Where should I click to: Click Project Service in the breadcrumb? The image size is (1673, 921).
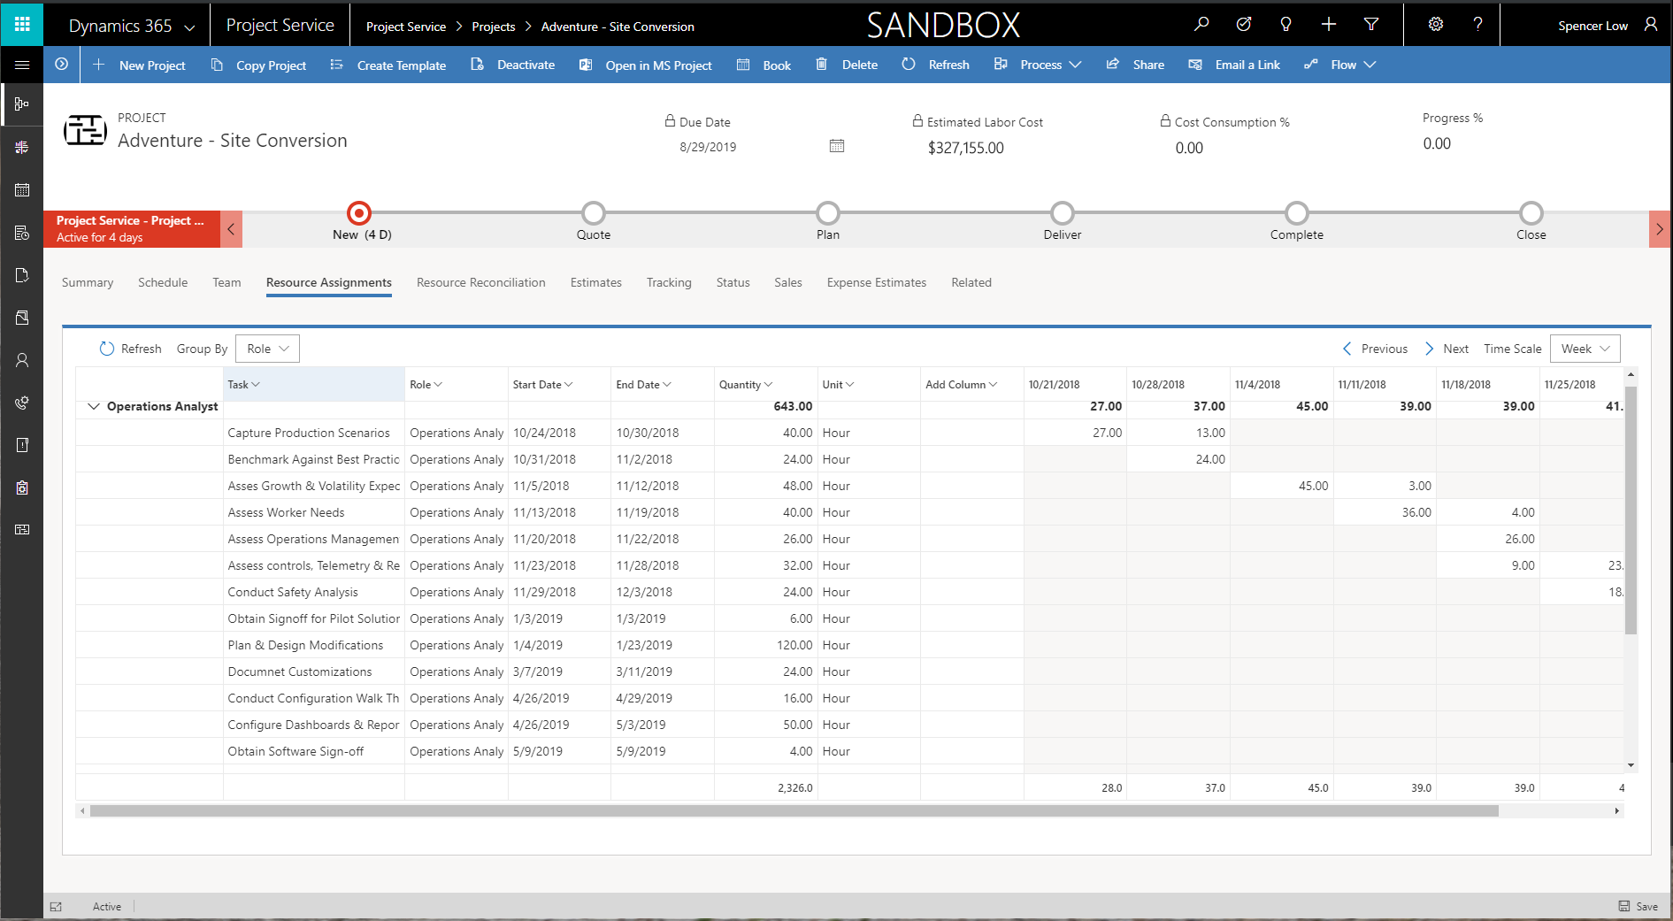(406, 27)
